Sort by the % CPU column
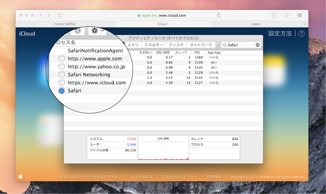The image size is (326, 194). (x=145, y=52)
